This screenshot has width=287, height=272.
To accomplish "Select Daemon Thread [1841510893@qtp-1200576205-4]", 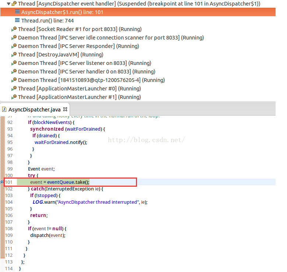I will (91, 80).
